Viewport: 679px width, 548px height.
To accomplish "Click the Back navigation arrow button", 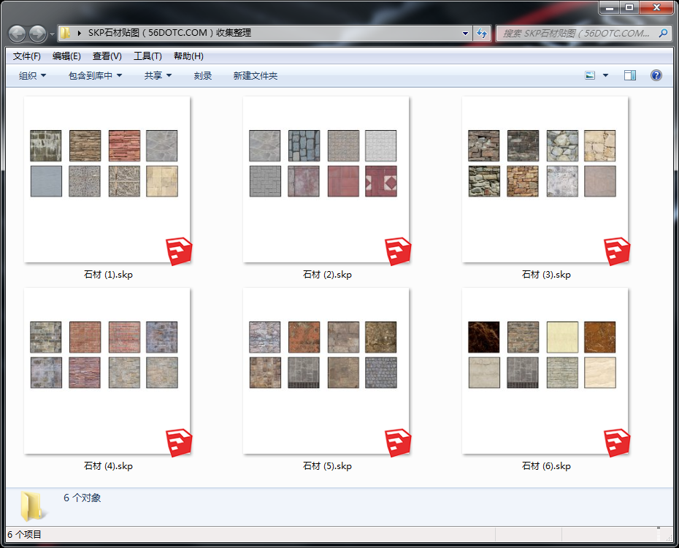I will click(17, 34).
